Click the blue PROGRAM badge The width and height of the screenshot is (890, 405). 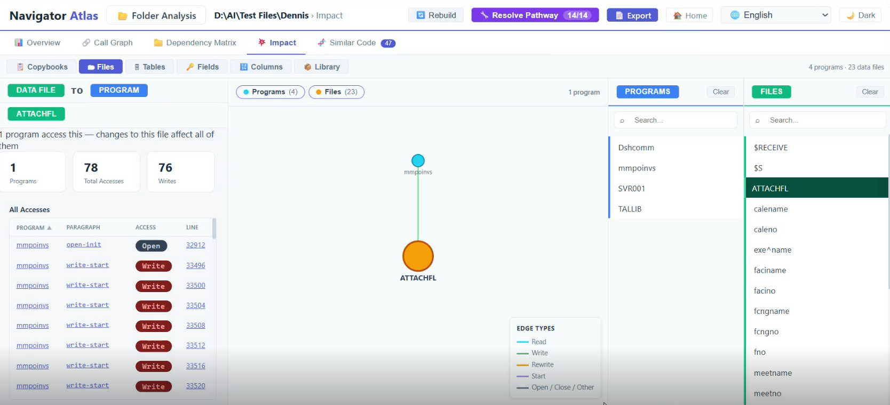point(119,90)
